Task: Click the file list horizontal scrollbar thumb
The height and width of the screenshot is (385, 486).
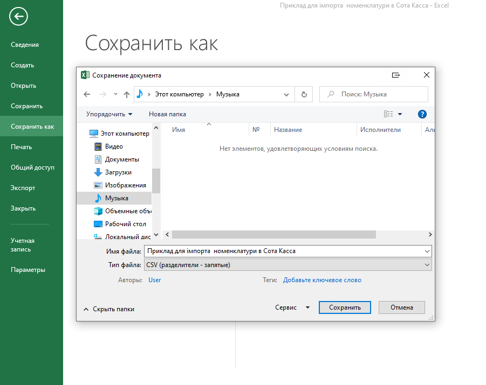Action: point(274,235)
